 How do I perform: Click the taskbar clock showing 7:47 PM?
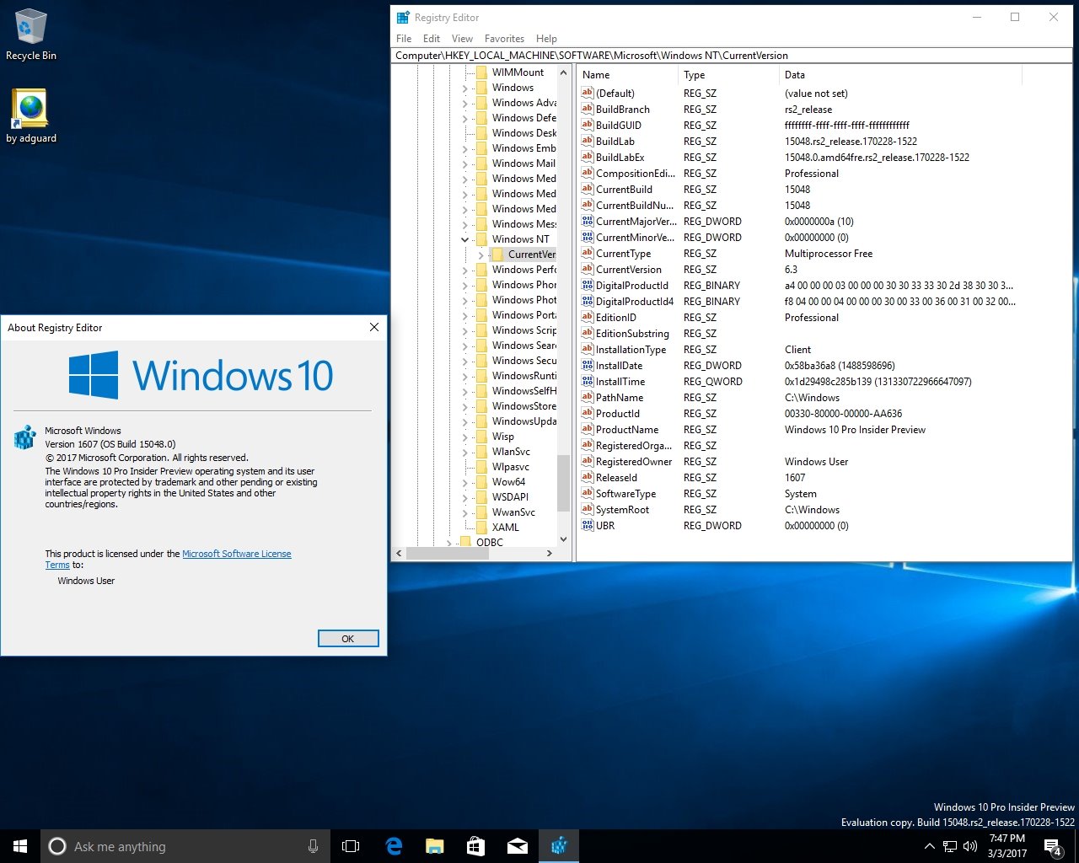(x=1007, y=846)
